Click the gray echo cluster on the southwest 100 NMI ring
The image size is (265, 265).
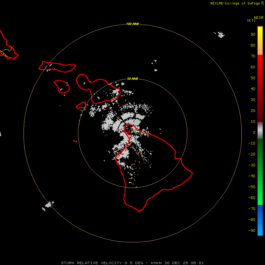[49, 205]
